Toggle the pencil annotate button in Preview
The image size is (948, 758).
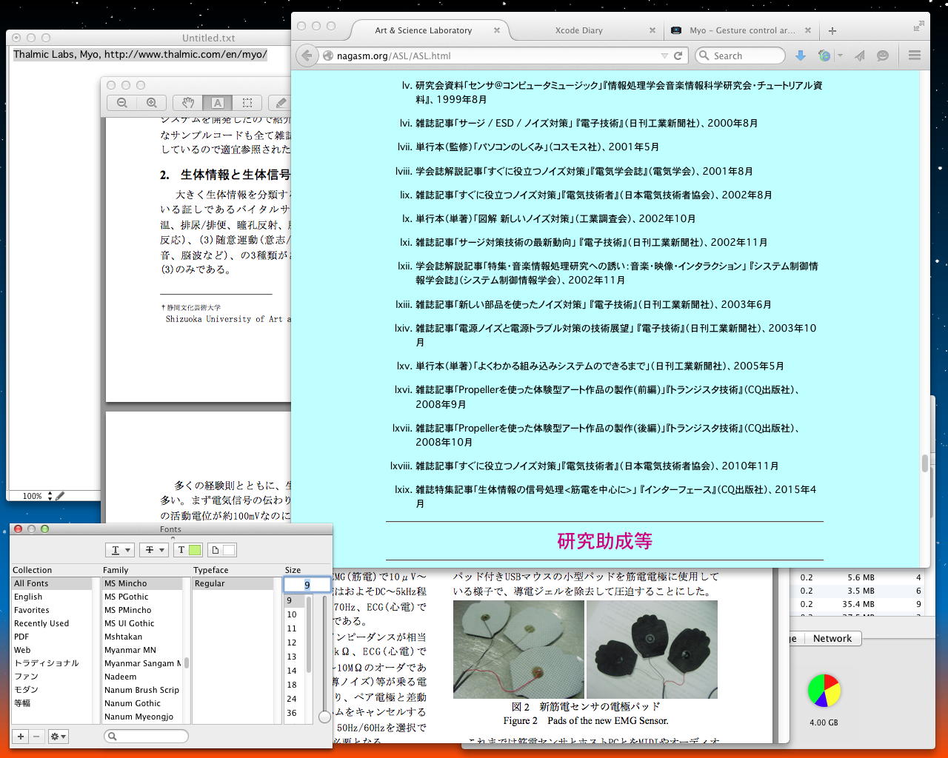coord(281,103)
